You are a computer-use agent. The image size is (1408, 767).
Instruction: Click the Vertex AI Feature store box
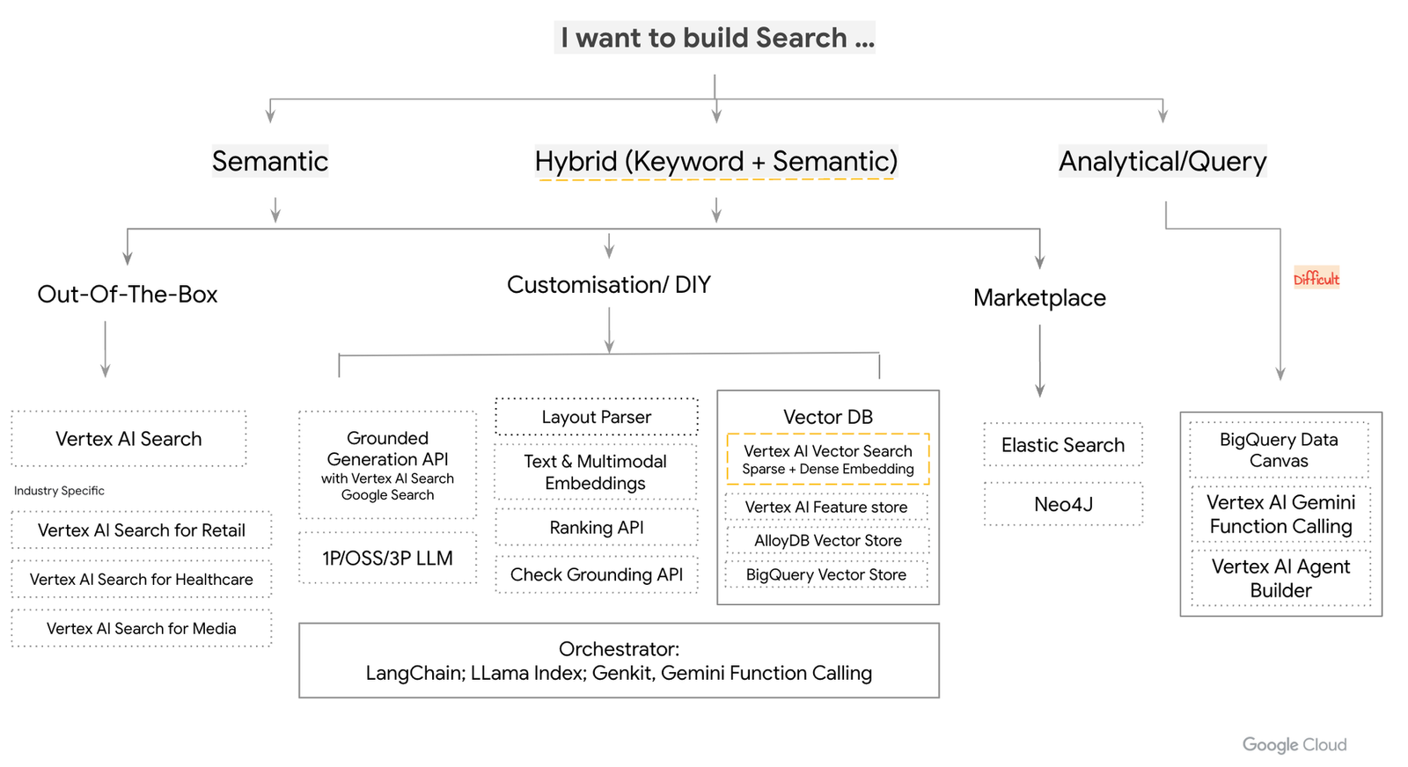pos(826,508)
